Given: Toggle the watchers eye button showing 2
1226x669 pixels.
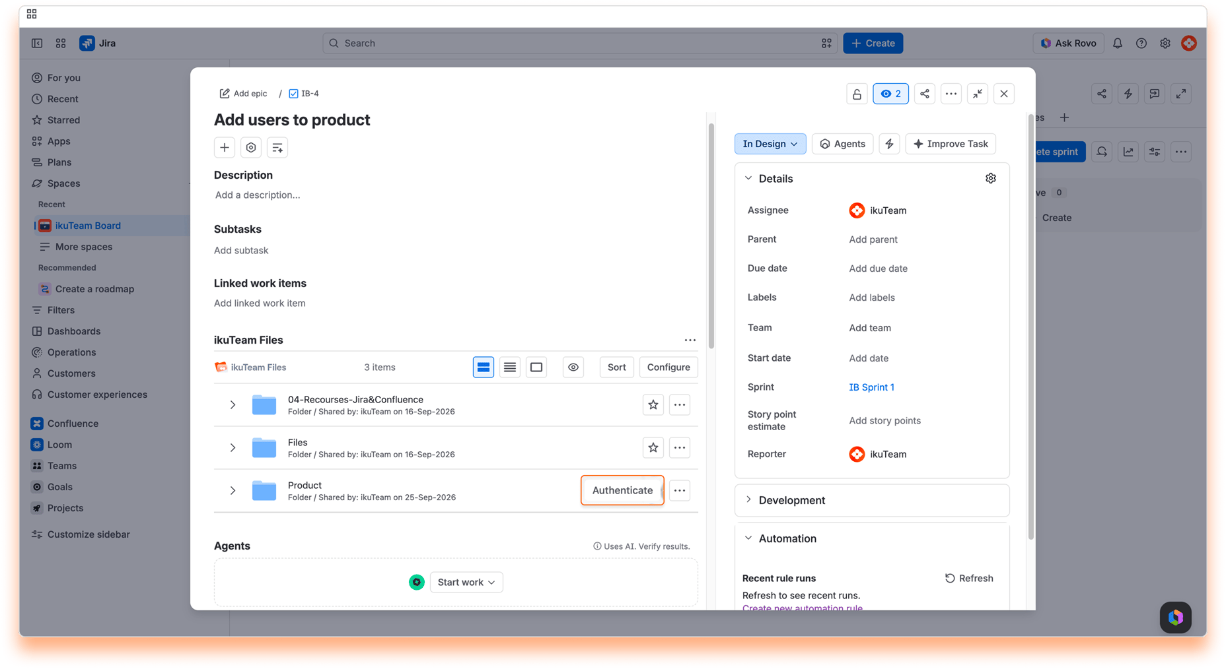Looking at the screenshot, I should tap(890, 94).
